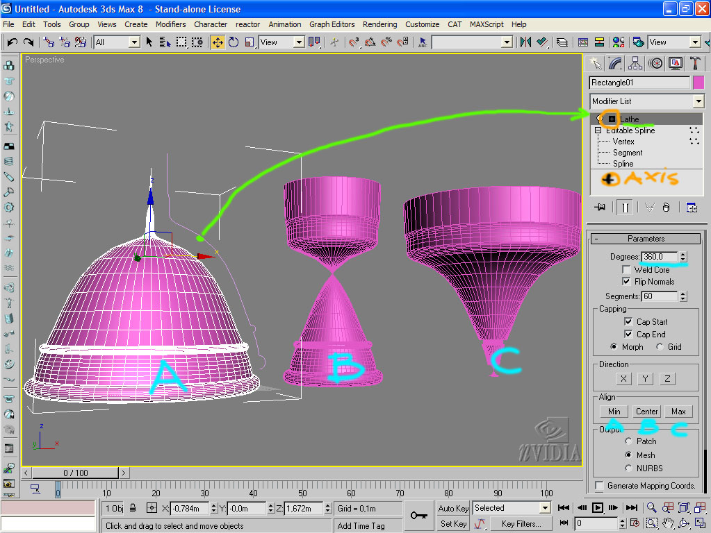Viewport: 711px width, 533px height.
Task: Toggle the Cap Start checkbox
Action: (628, 321)
